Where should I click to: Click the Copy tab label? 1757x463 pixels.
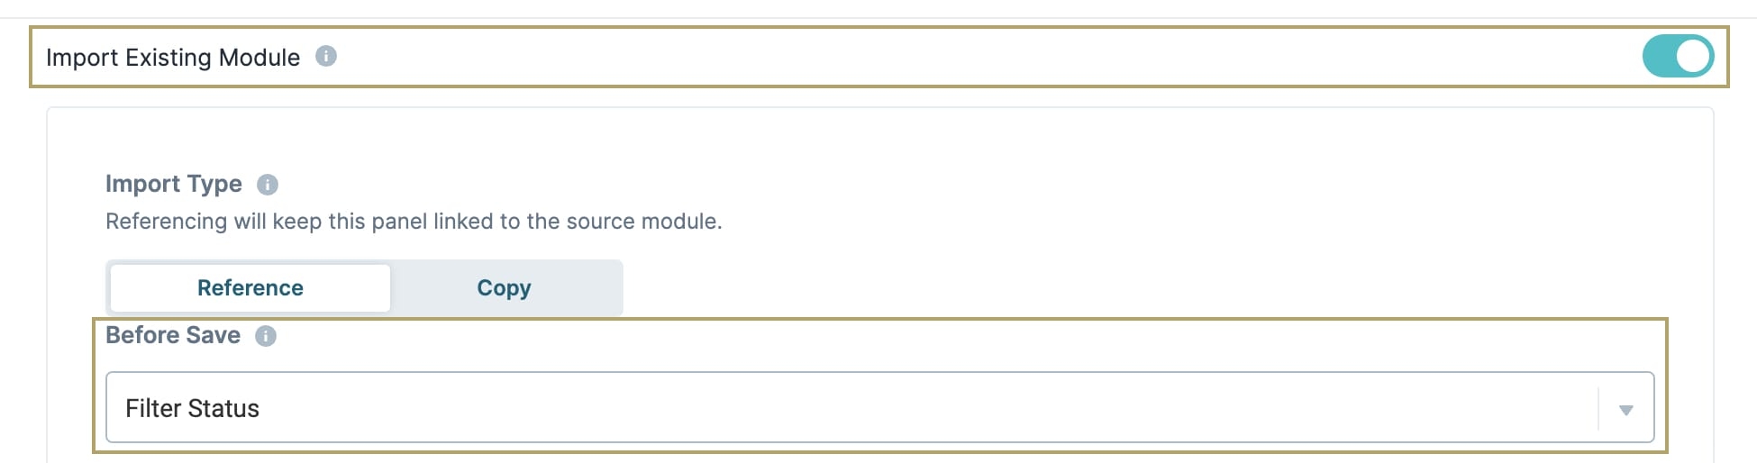[x=504, y=288]
